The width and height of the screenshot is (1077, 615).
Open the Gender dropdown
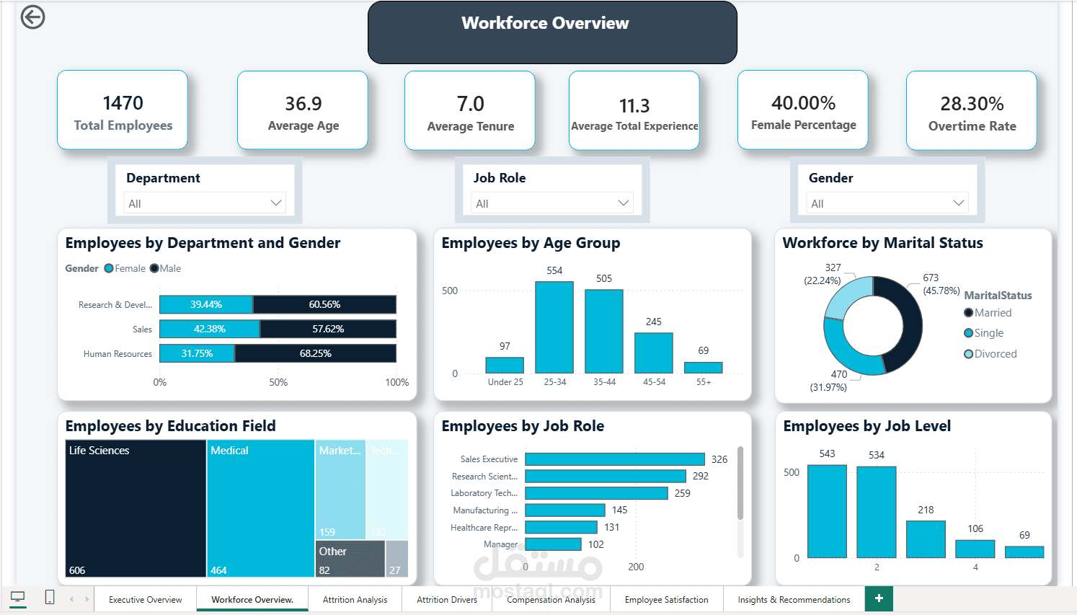click(887, 203)
